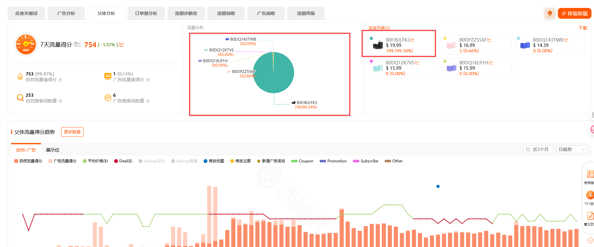594x247 pixels.
Task: Switch to the 订单量分析 tab
Action: tap(146, 13)
